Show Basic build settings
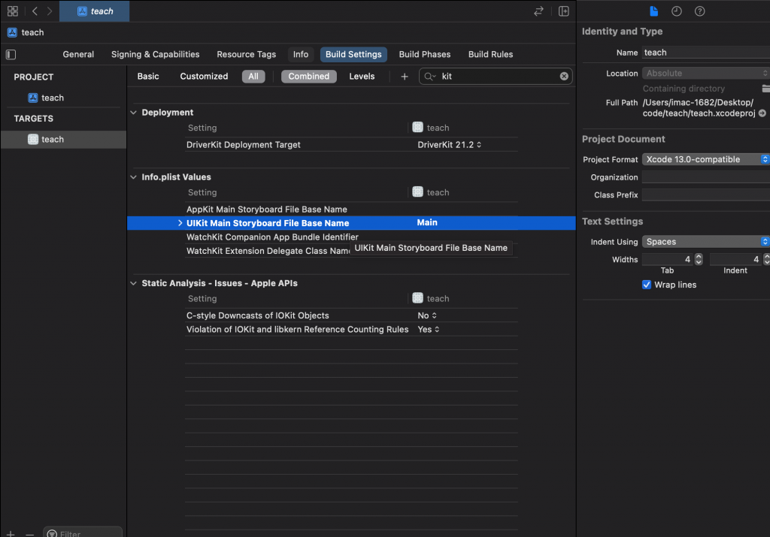Viewport: 770px width, 537px height. coord(148,77)
